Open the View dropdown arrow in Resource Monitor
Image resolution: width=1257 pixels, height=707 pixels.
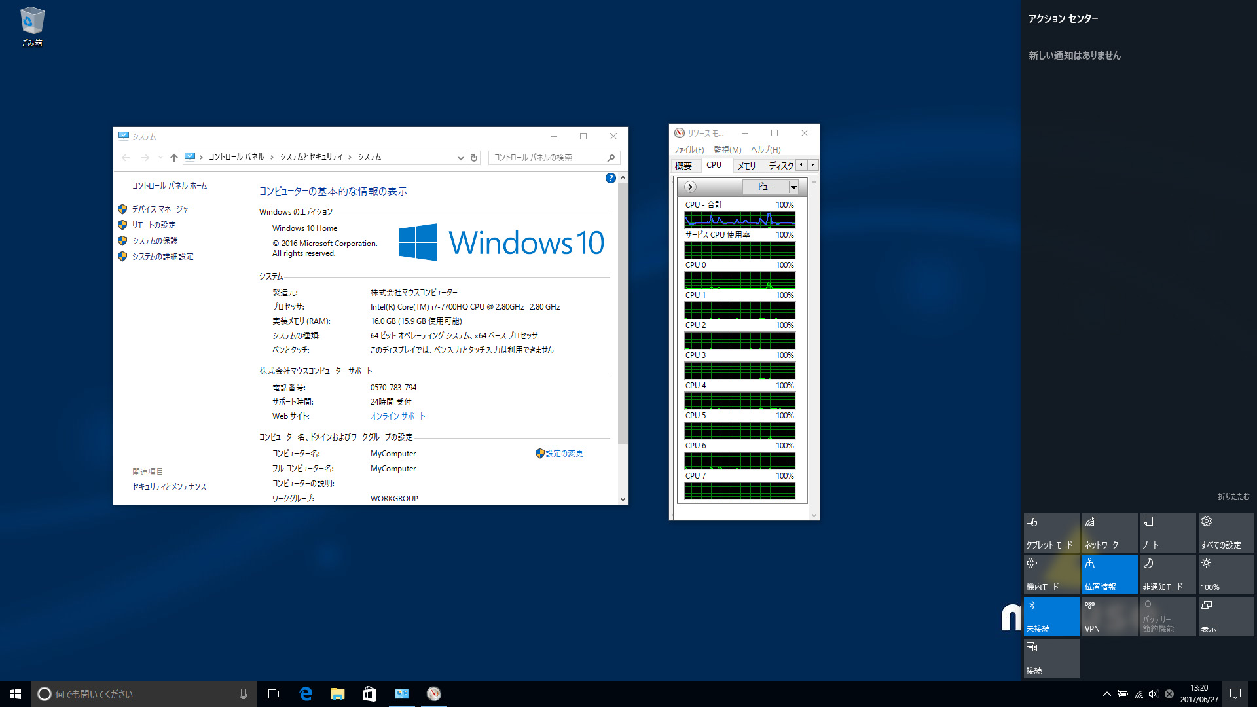click(x=793, y=187)
